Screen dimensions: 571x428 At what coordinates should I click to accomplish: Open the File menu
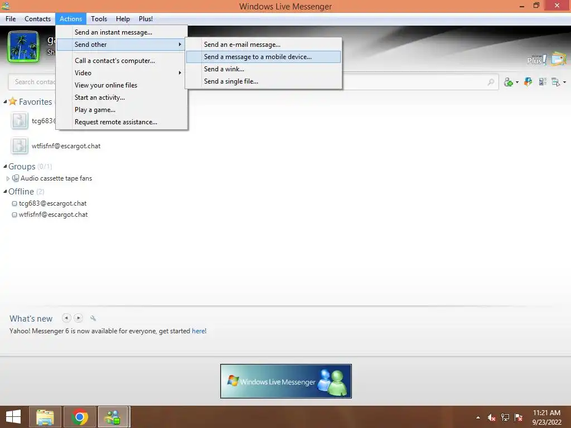coord(11,19)
